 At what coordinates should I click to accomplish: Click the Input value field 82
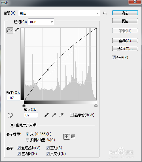pyautogui.click(x=31, y=115)
